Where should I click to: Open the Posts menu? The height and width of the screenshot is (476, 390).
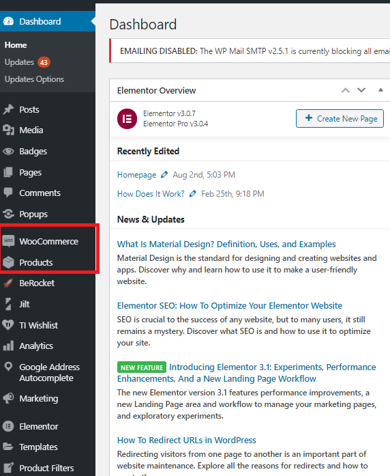48,109
